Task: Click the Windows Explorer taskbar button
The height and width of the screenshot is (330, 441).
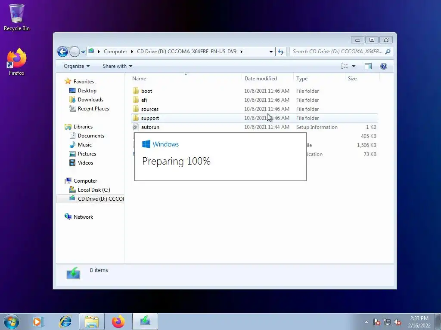Action: pos(92,321)
